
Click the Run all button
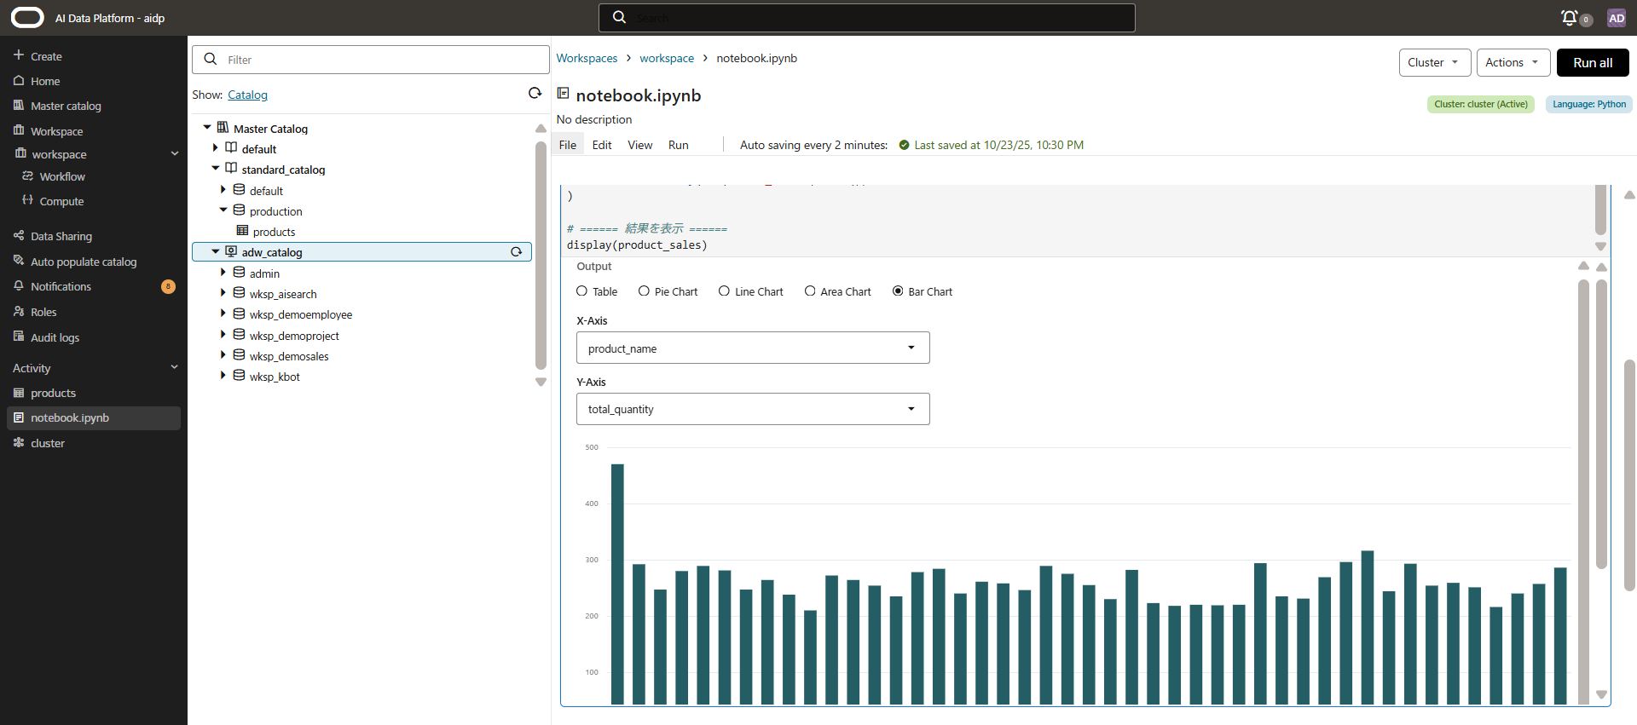pyautogui.click(x=1593, y=62)
